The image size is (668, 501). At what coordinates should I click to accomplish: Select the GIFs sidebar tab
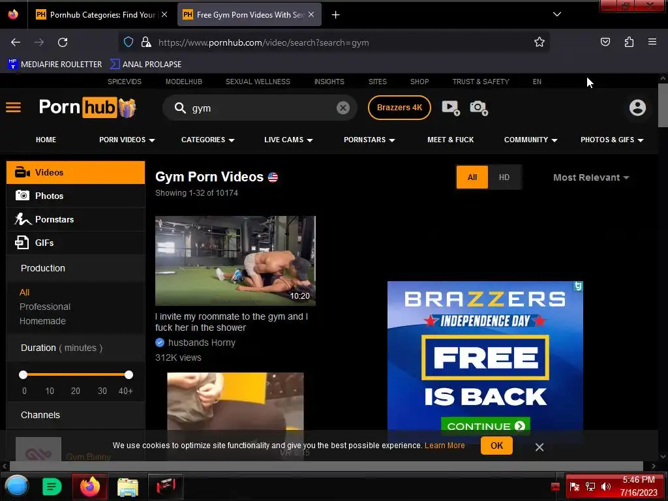[76, 243]
